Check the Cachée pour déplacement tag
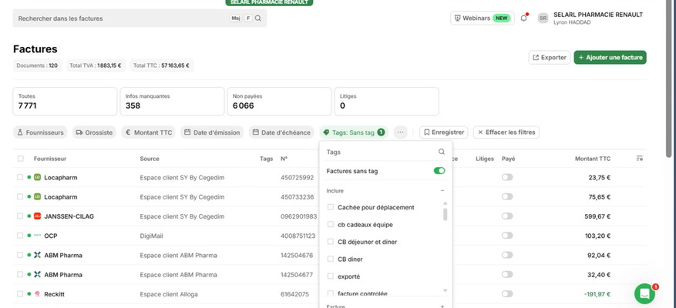The height and width of the screenshot is (308, 676). pyautogui.click(x=331, y=207)
